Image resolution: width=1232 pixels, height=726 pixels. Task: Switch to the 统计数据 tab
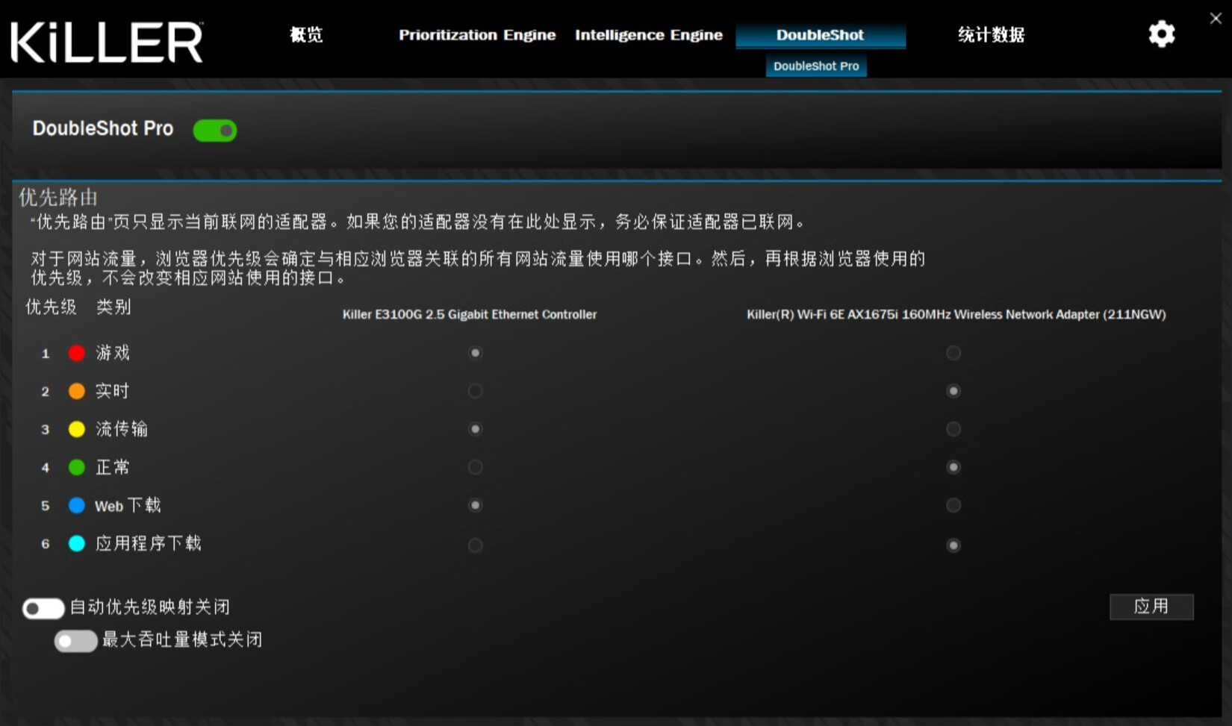click(x=991, y=34)
